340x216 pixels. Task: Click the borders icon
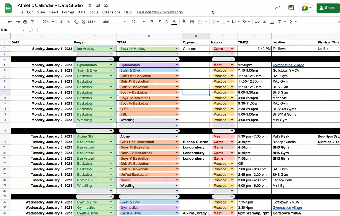192,22
